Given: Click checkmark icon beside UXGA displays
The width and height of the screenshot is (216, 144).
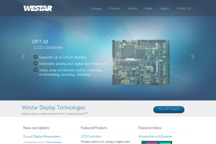Looking at the screenshot, I should click(x=36, y=57).
